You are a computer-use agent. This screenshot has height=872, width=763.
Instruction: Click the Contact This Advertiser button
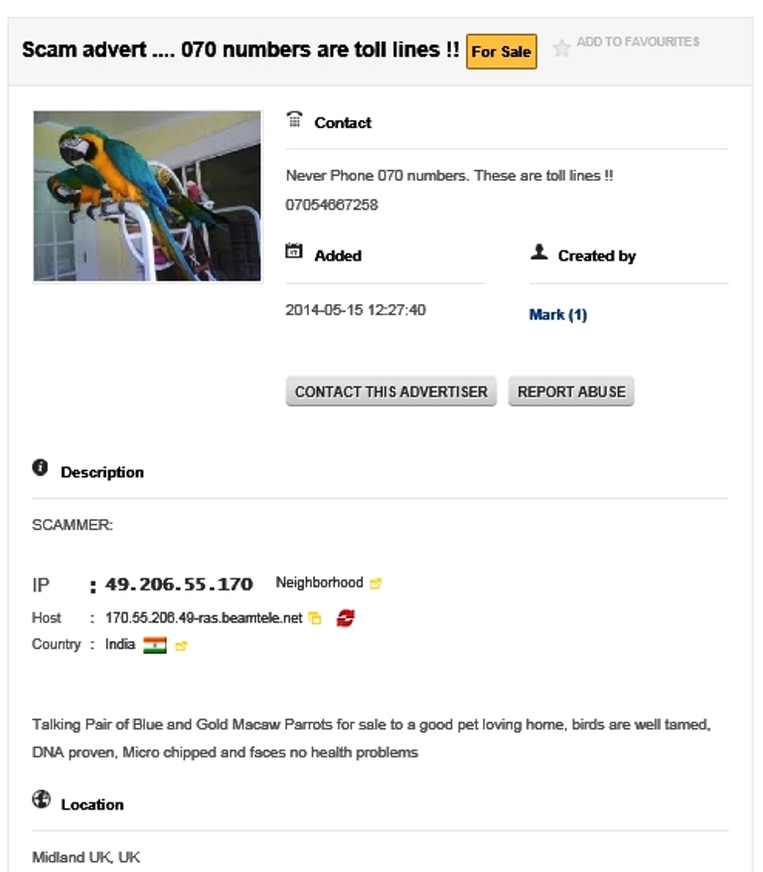[391, 392]
